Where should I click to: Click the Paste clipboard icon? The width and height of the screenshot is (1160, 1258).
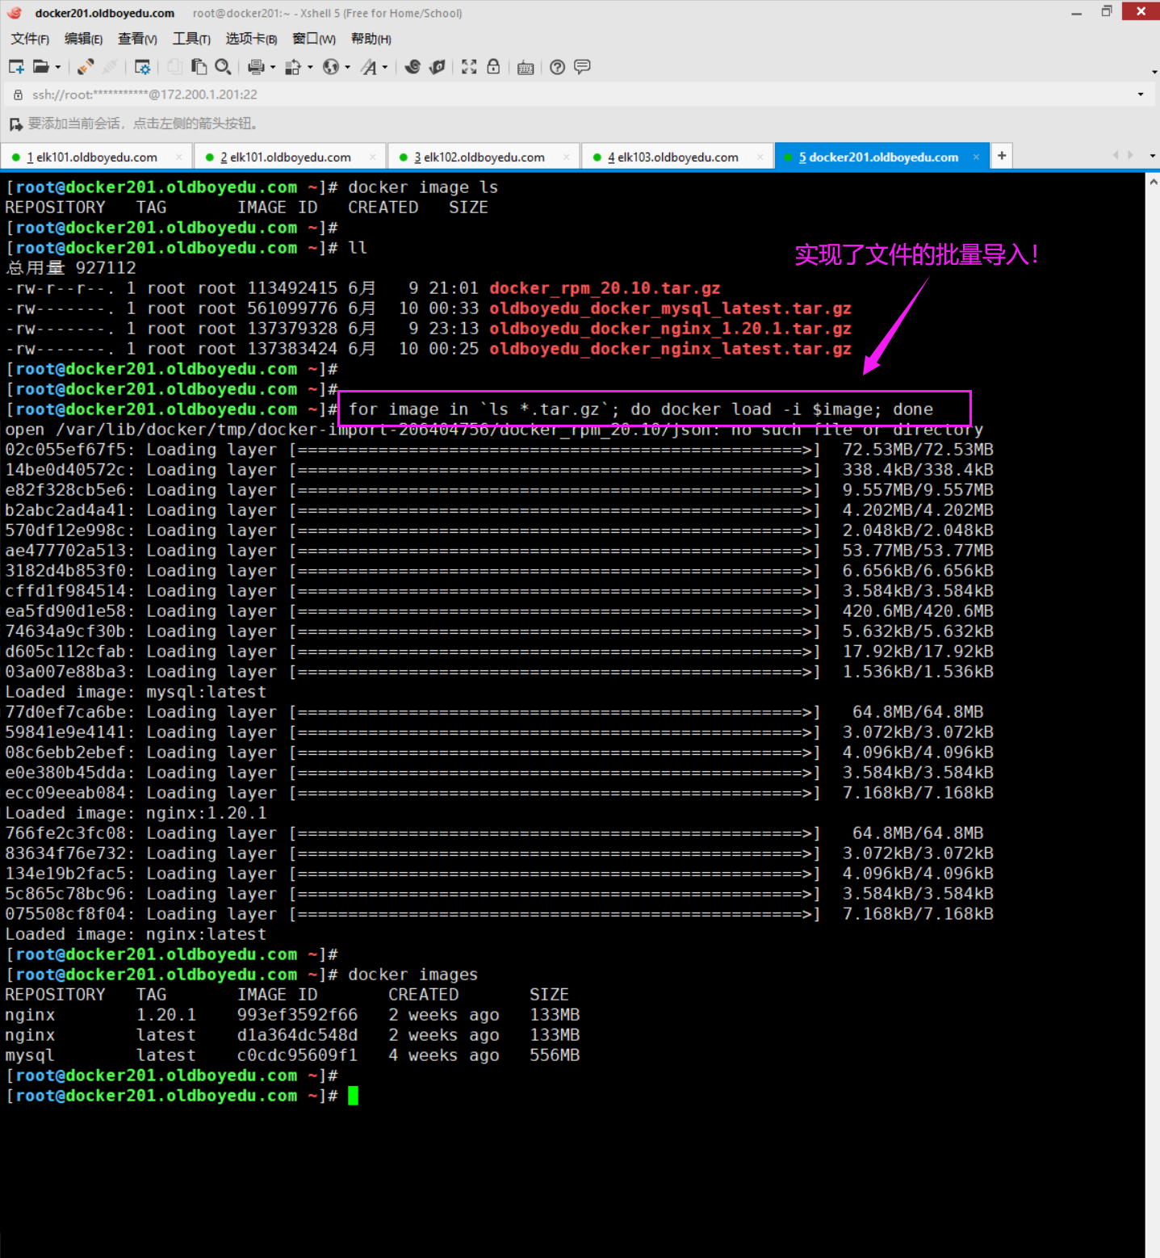tap(199, 67)
